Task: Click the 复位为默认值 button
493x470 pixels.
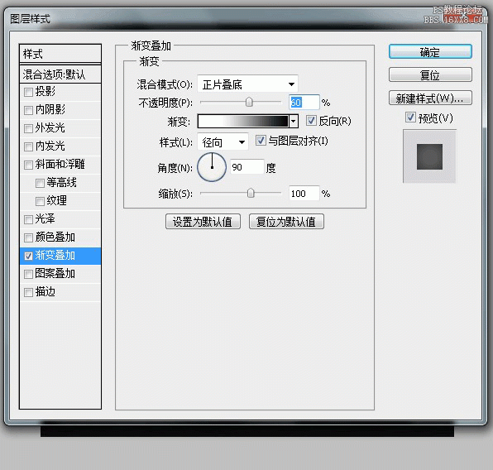Action: point(286,222)
